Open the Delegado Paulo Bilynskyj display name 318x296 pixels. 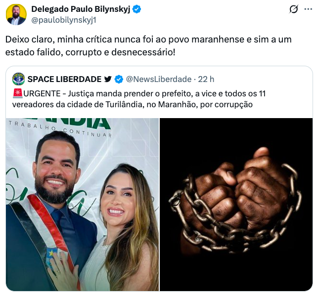pos(81,9)
